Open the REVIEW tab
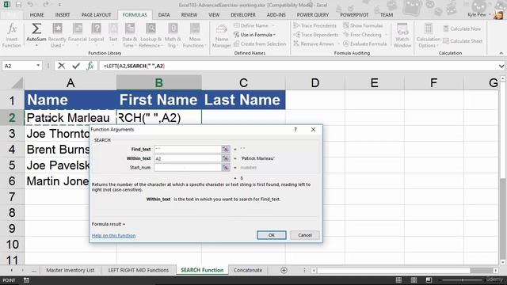Image resolution: width=507 pixels, height=285 pixels. 189,15
